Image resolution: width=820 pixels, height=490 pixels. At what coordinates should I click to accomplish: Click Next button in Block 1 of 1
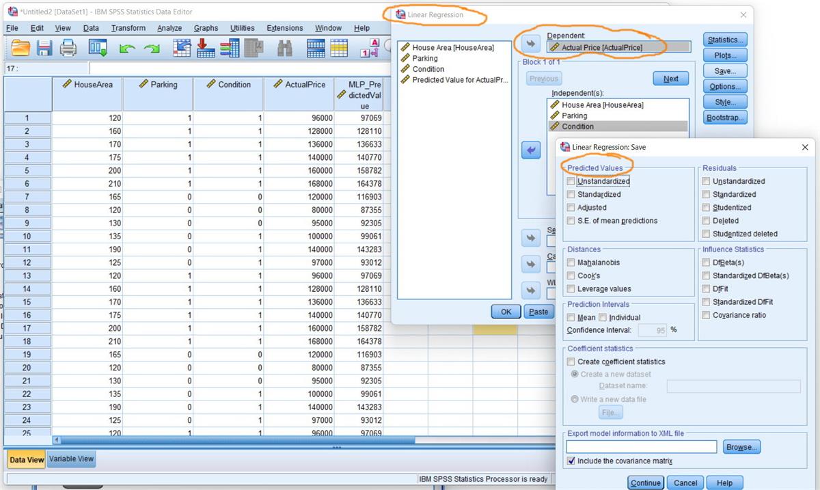[x=670, y=79]
